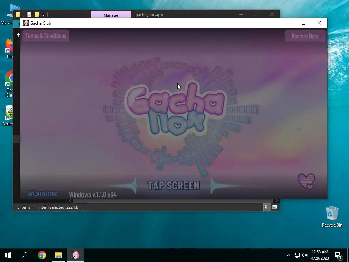This screenshot has width=349, height=262.
Task: Click the Gacha Nox title logo
Action: pyautogui.click(x=175, y=109)
